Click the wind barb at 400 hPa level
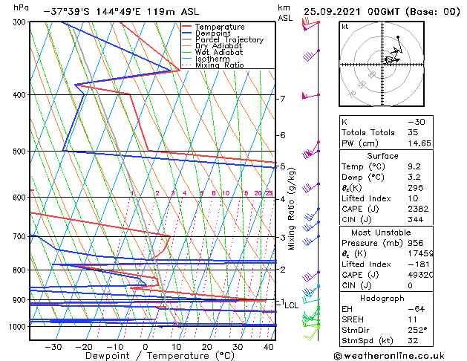467x361 pixels. [x=310, y=96]
